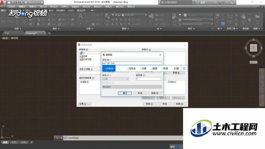Close the command line with the X icon
Image resolution: width=265 pixels, height=149 pixels.
pyautogui.click(x=57, y=138)
